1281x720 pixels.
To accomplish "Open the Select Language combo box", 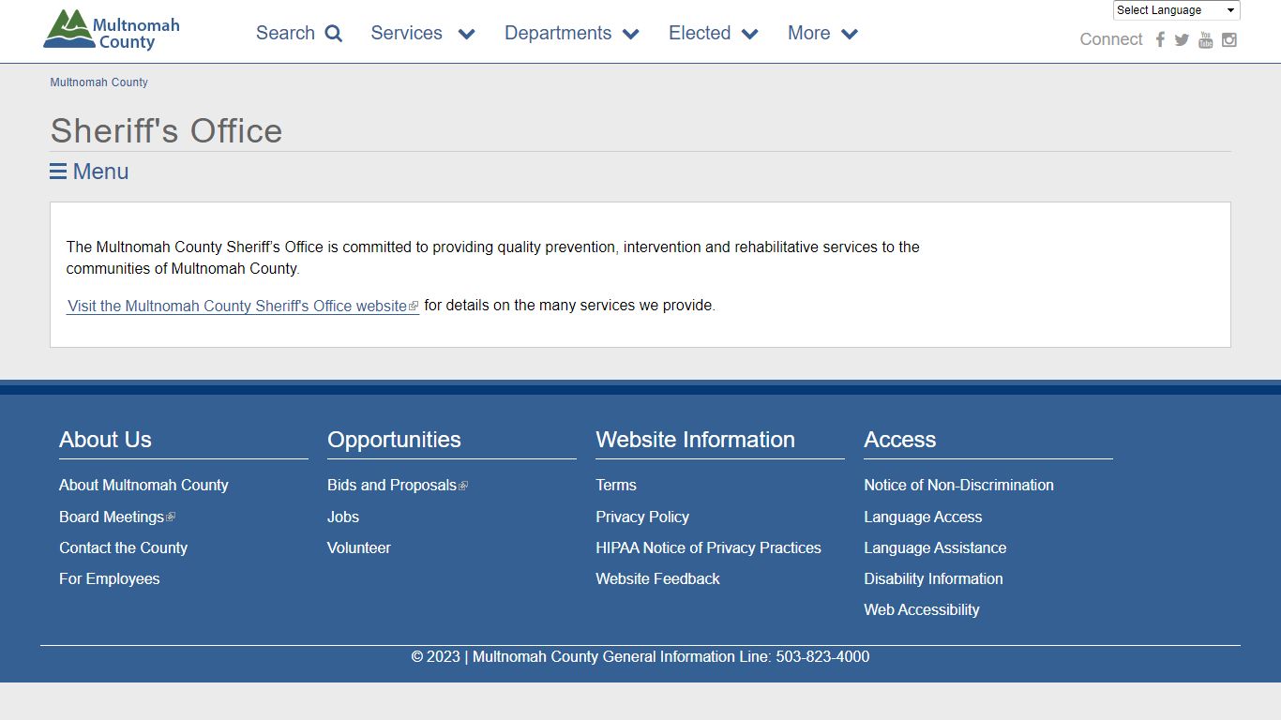I will point(1176,10).
